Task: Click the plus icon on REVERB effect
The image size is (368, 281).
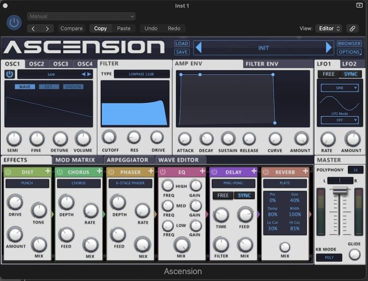Action: [x=305, y=171]
